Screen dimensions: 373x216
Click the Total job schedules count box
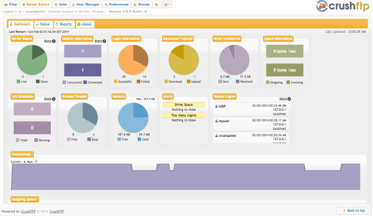click(x=32, y=109)
